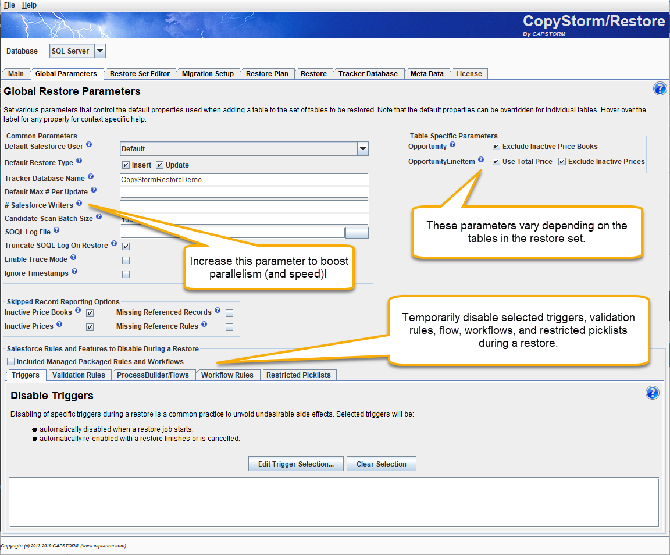Toggle Exclude Inactive Prices checkbox
The height and width of the screenshot is (555, 670).
562,162
